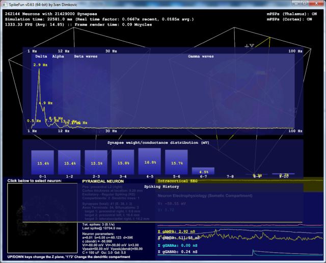This screenshot has height=263, width=326.
Task: Toggle the mPSPs (Cortex): ON indicator
Action: point(289,19)
